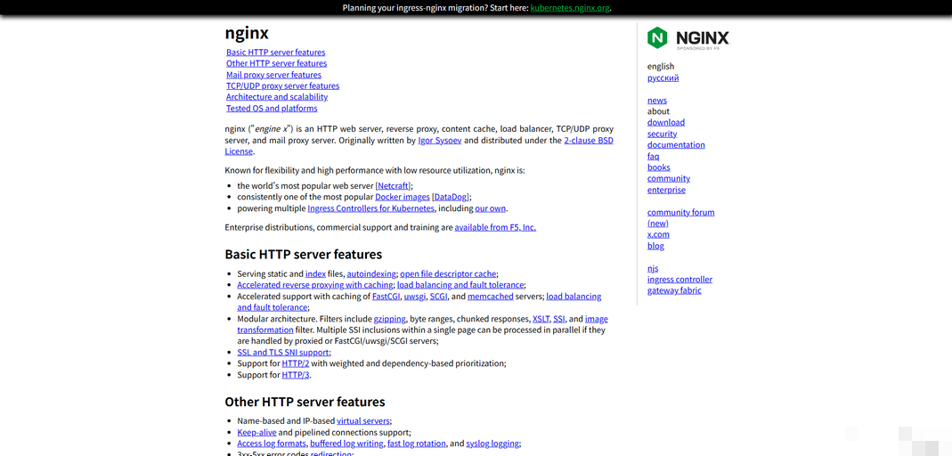
Task: Open the enterprise sidebar link
Action: pyautogui.click(x=667, y=190)
